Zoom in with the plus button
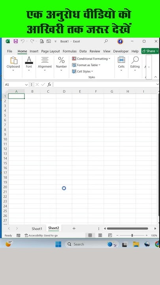 coord(147,236)
